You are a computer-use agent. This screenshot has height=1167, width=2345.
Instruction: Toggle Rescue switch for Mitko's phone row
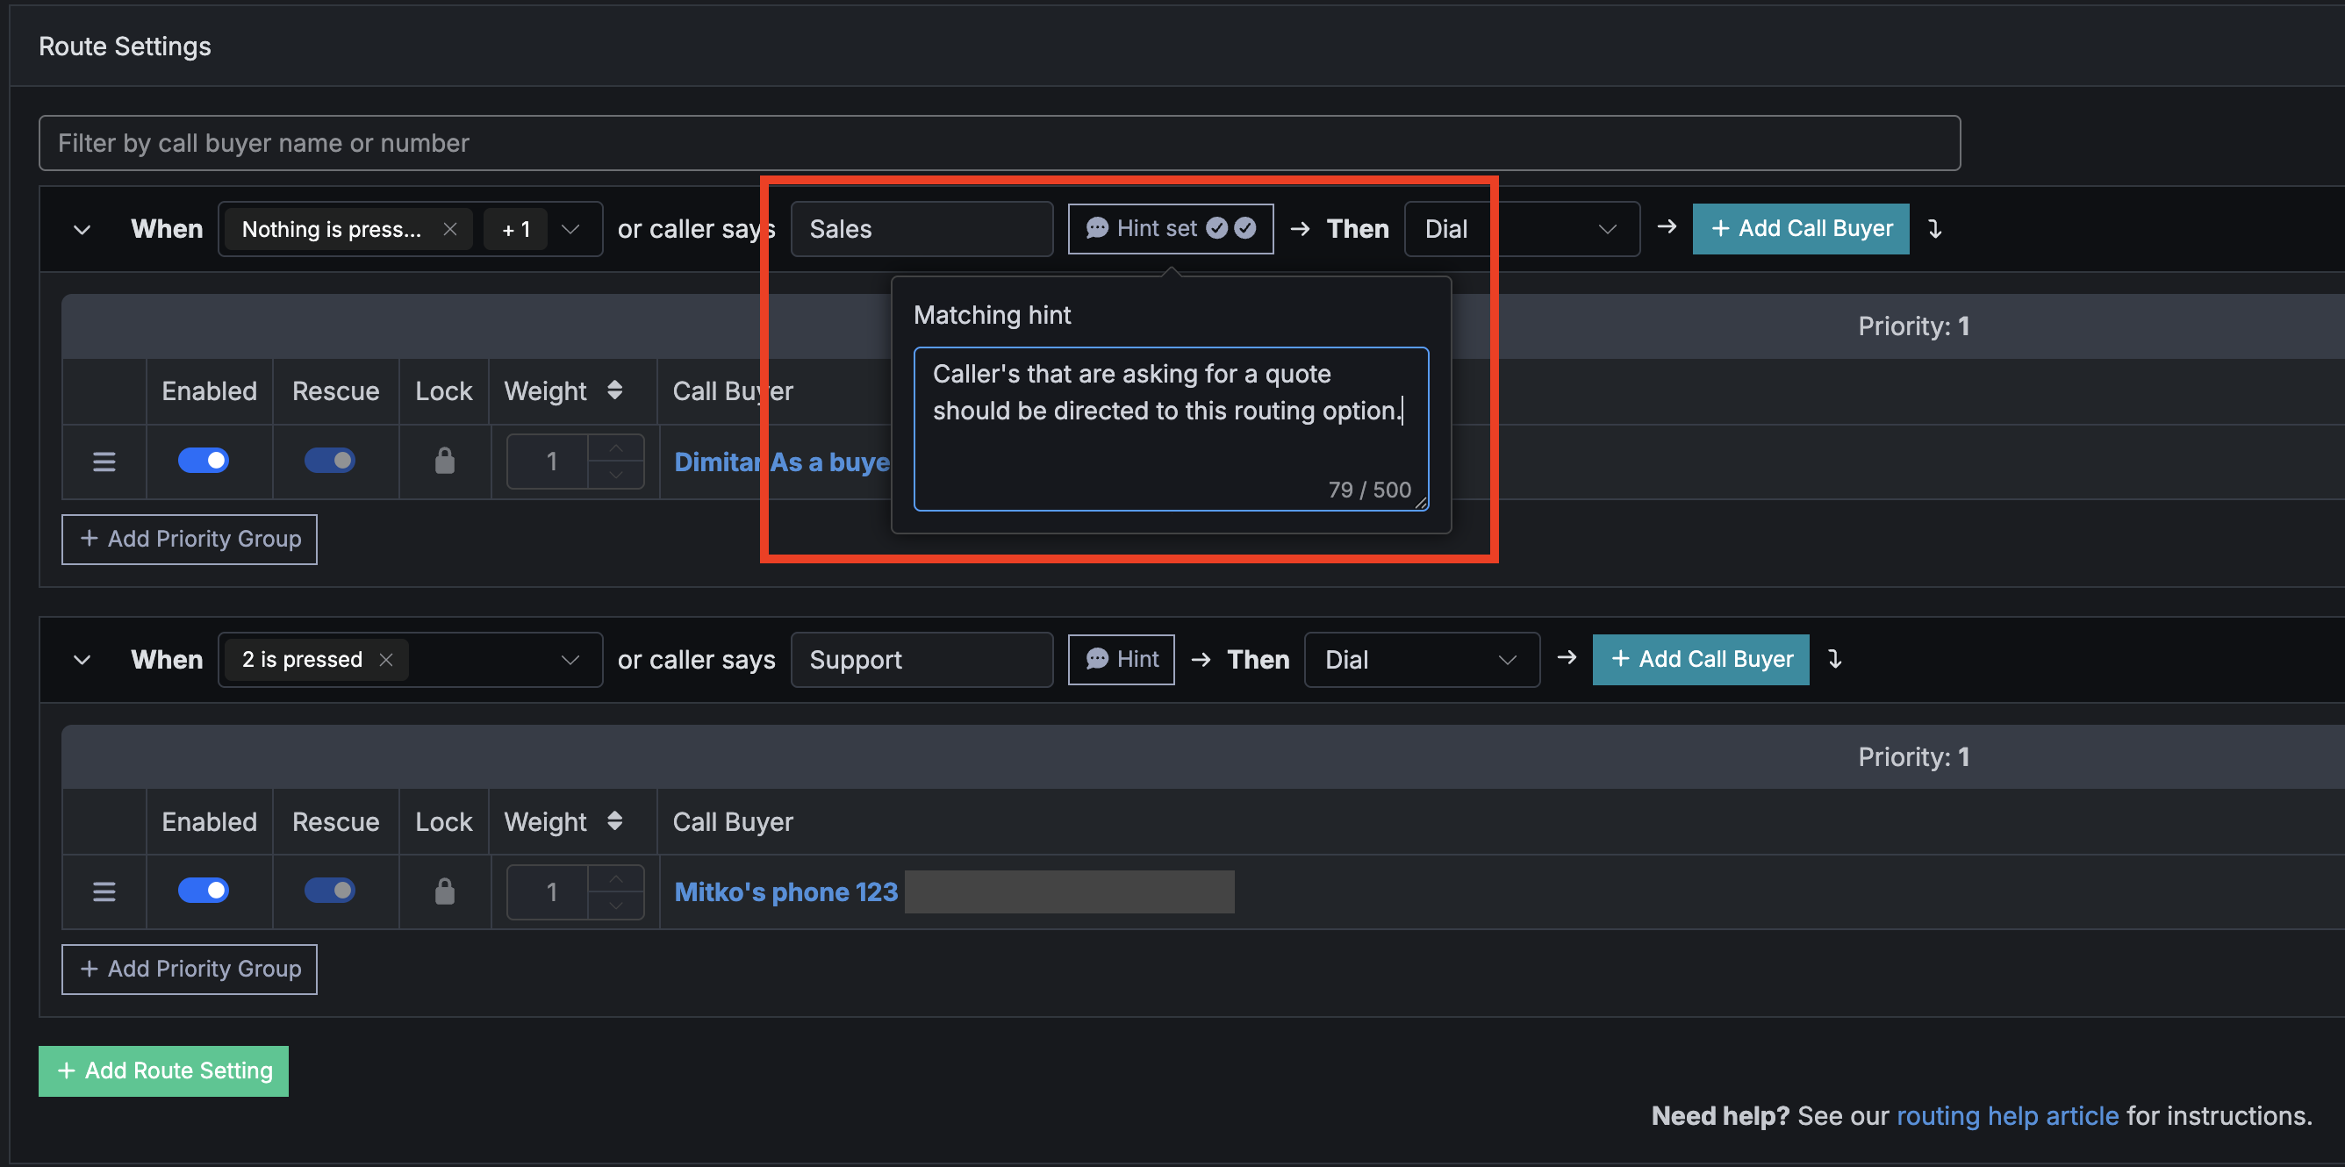329,891
